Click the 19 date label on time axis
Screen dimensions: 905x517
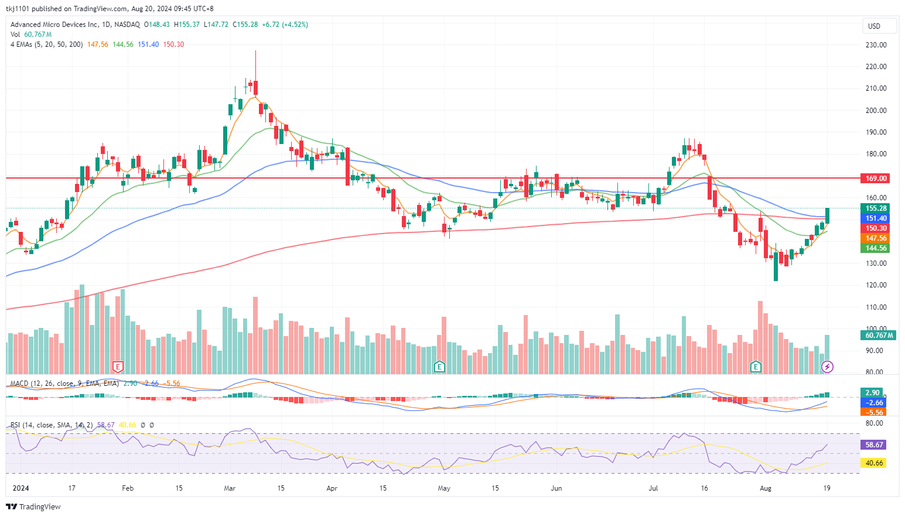[827, 488]
